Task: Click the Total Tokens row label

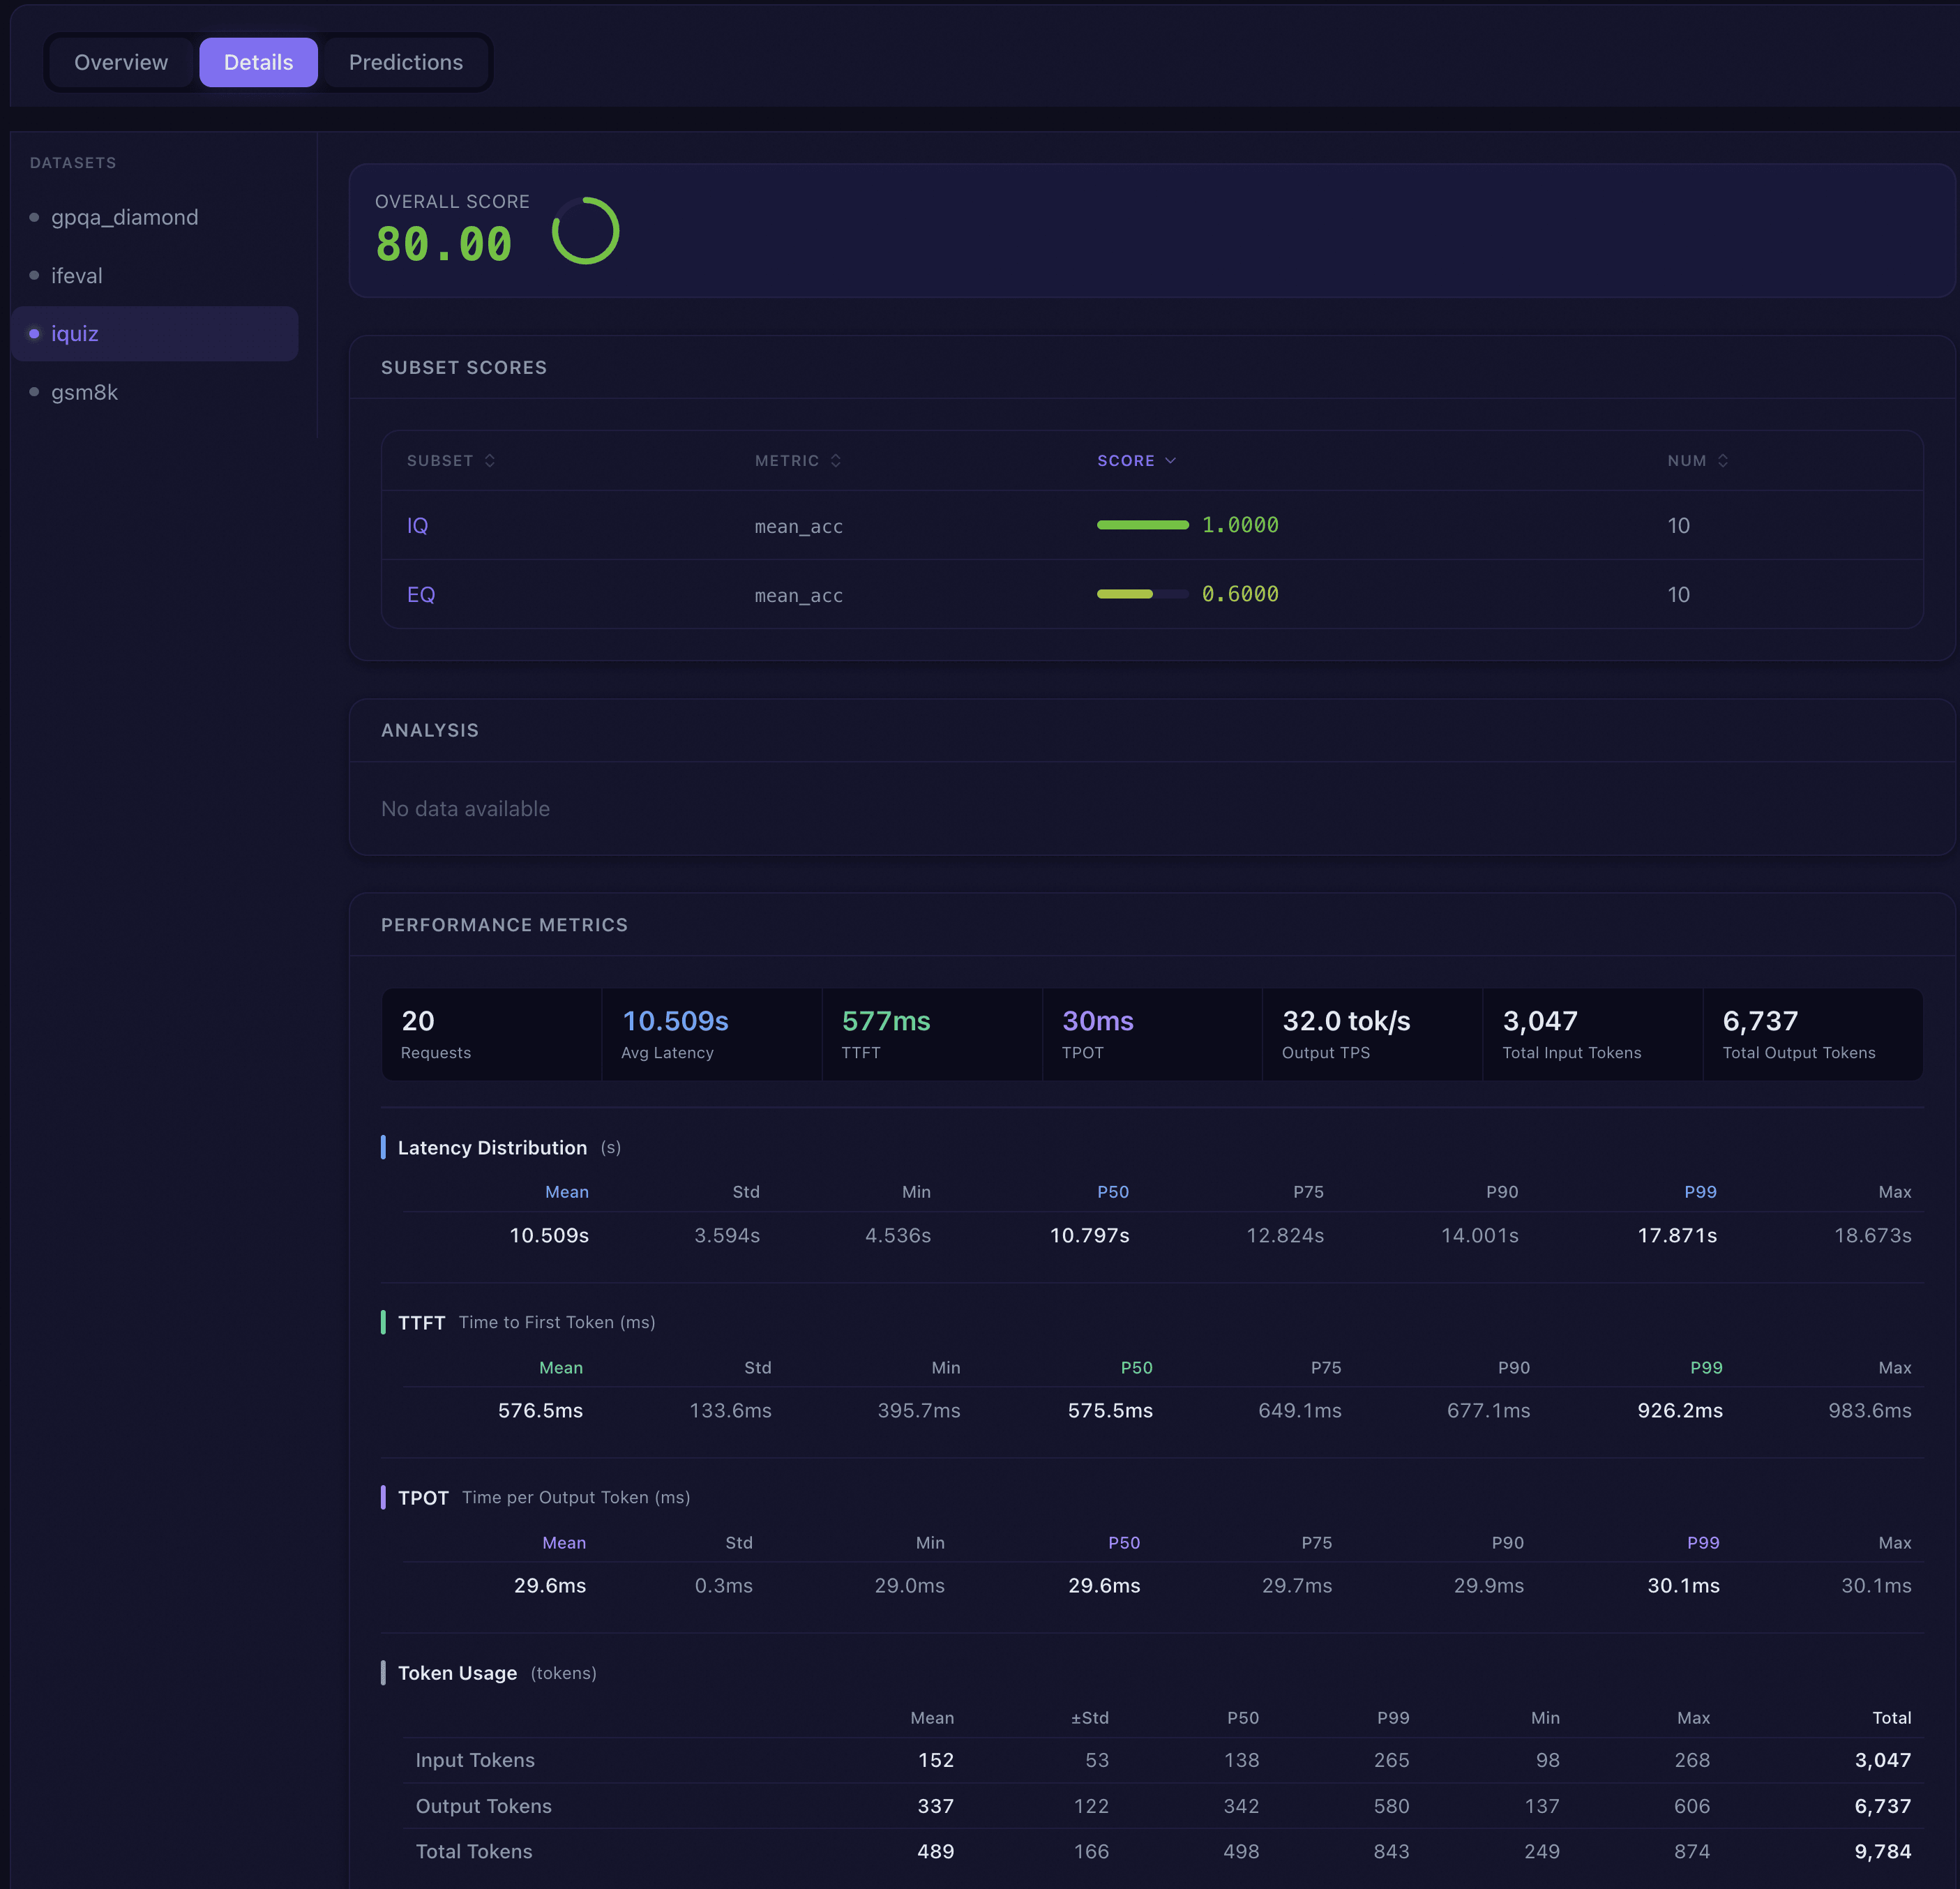Action: pyautogui.click(x=474, y=1851)
